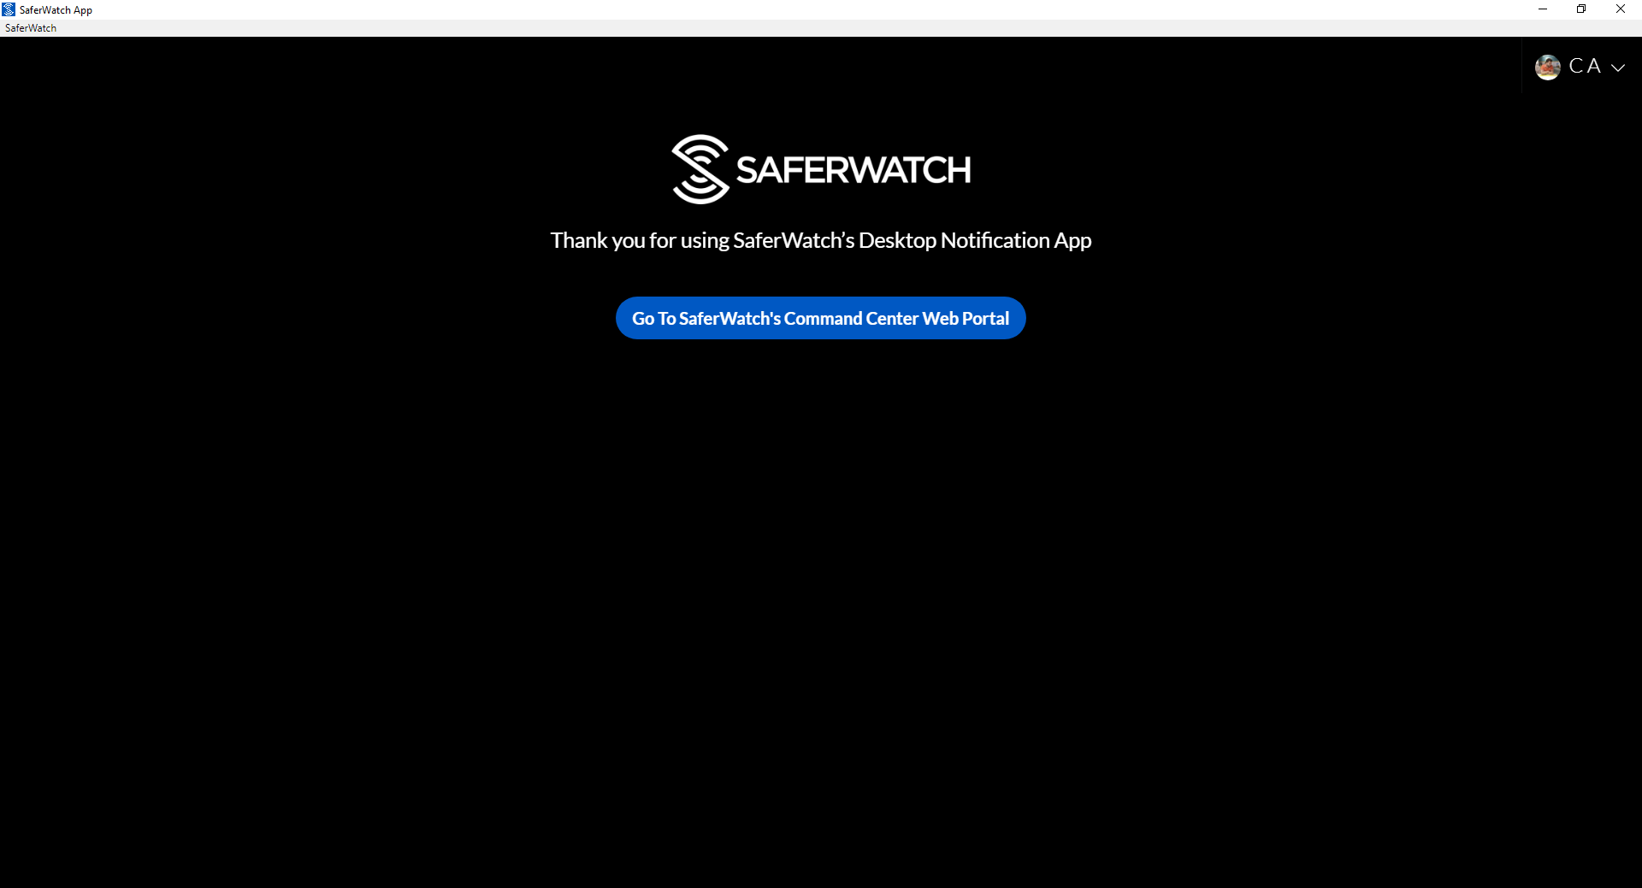
Task: Select the CA user initials label
Action: tap(1585, 66)
